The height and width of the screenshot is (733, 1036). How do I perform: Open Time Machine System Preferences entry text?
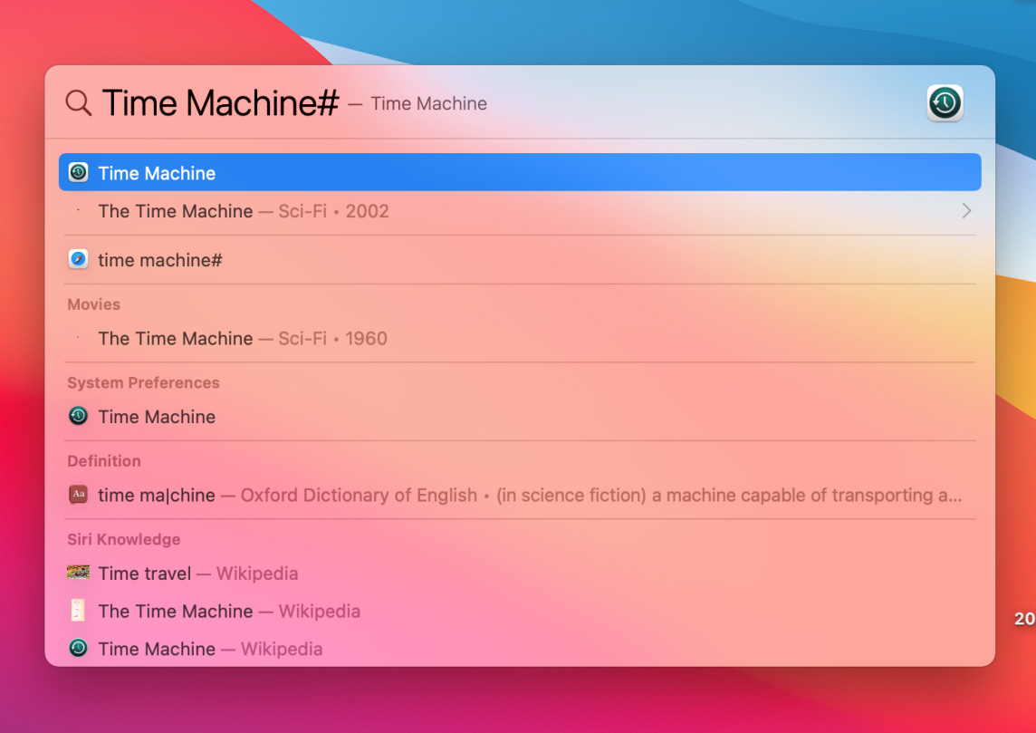point(157,417)
